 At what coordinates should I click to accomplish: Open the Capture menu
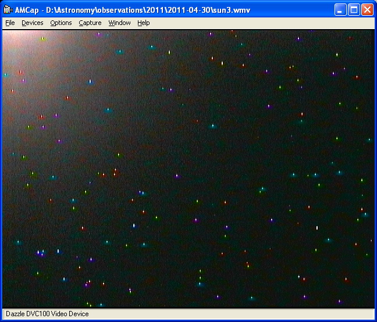(90, 23)
